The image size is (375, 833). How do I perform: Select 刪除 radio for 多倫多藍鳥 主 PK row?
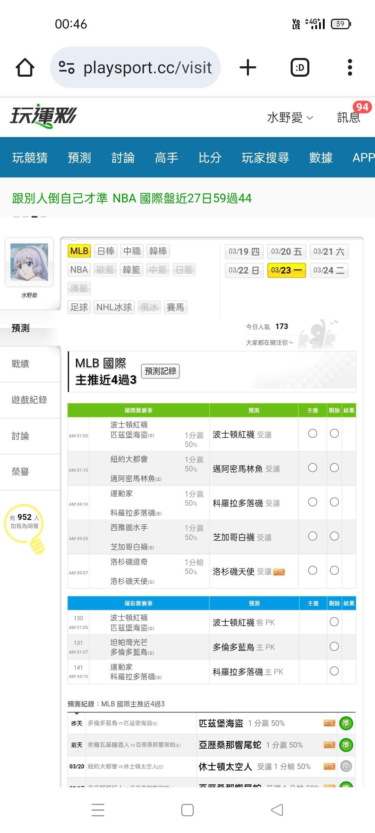coord(334,647)
